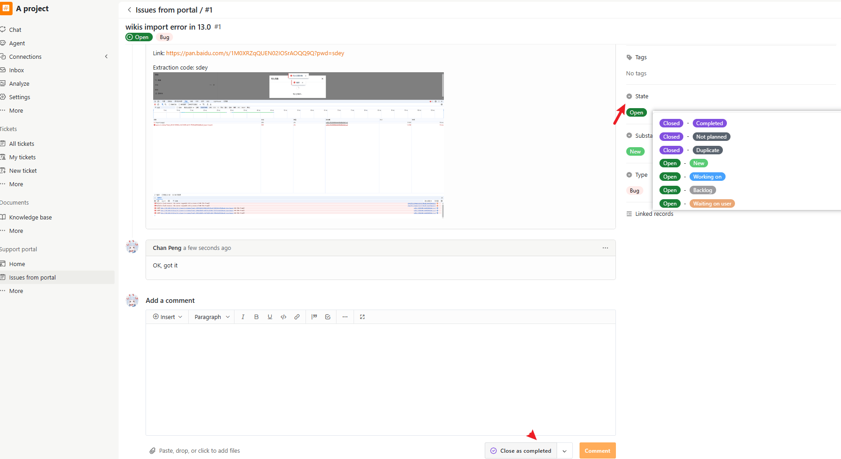Image resolution: width=841 pixels, height=459 pixels.
Task: Click the Bug tag under the title
Action: [x=164, y=37]
